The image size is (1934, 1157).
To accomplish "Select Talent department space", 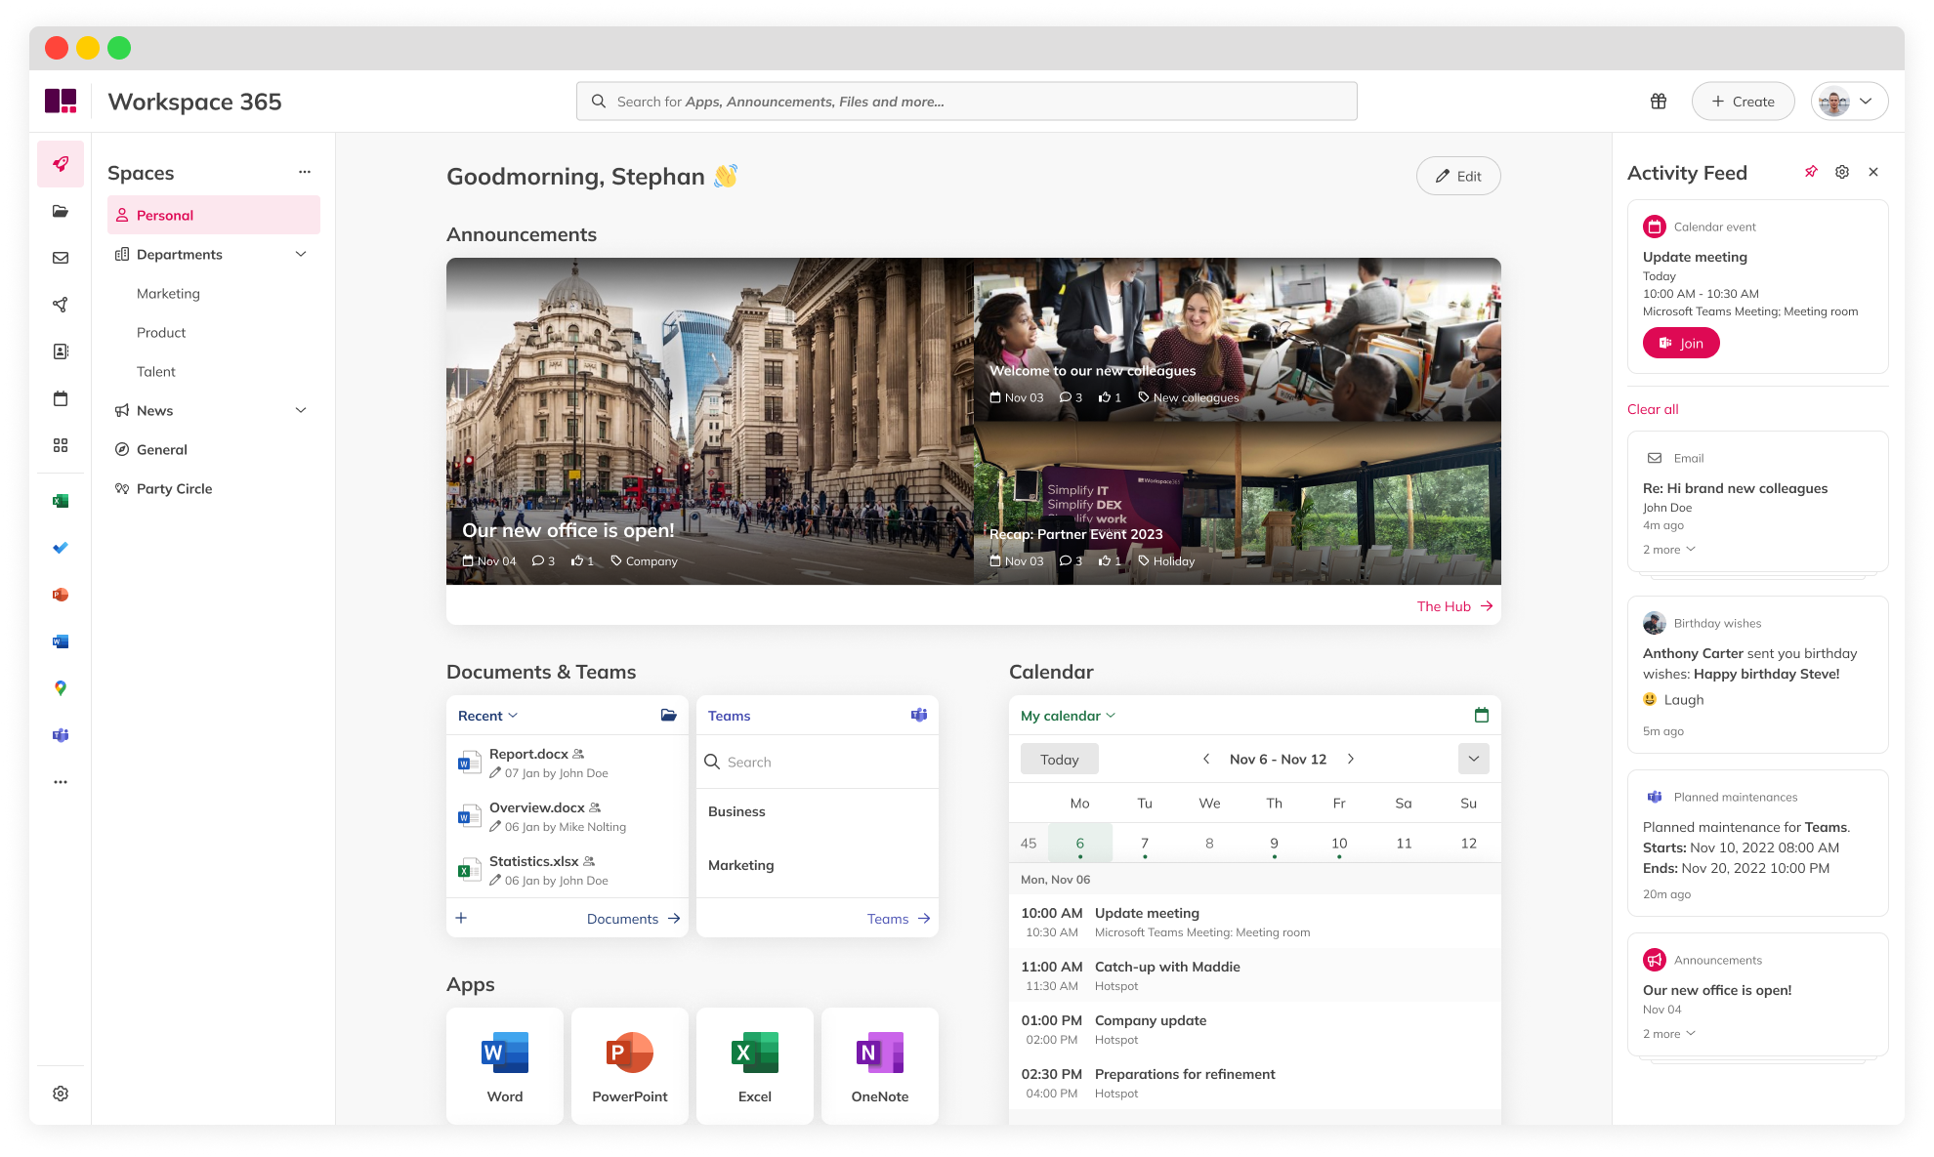I will coord(156,371).
